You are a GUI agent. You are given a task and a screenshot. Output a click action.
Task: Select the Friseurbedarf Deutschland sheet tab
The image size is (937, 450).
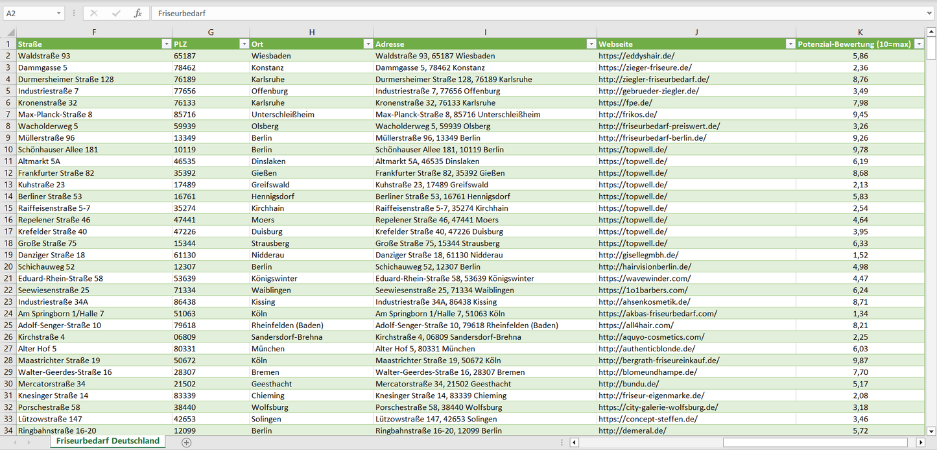point(108,441)
